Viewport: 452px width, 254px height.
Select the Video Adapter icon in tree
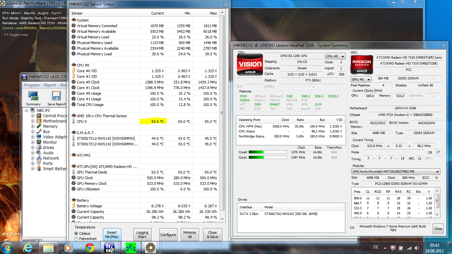[39, 137]
